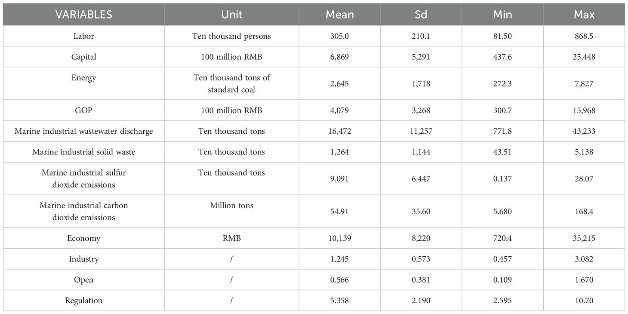Click the Max column header
Image resolution: width=628 pixels, height=314 pixels.
pos(584,15)
